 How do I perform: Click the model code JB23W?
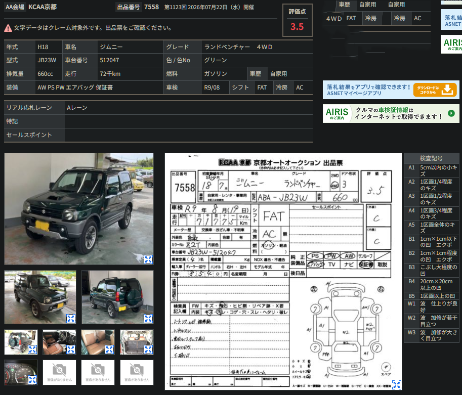pos(47,60)
